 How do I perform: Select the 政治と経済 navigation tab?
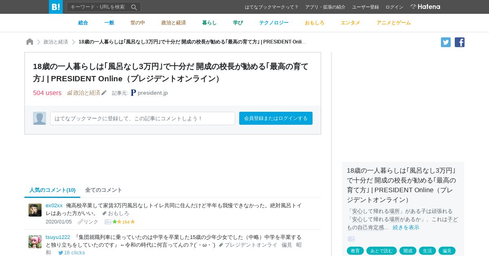pyautogui.click(x=174, y=23)
